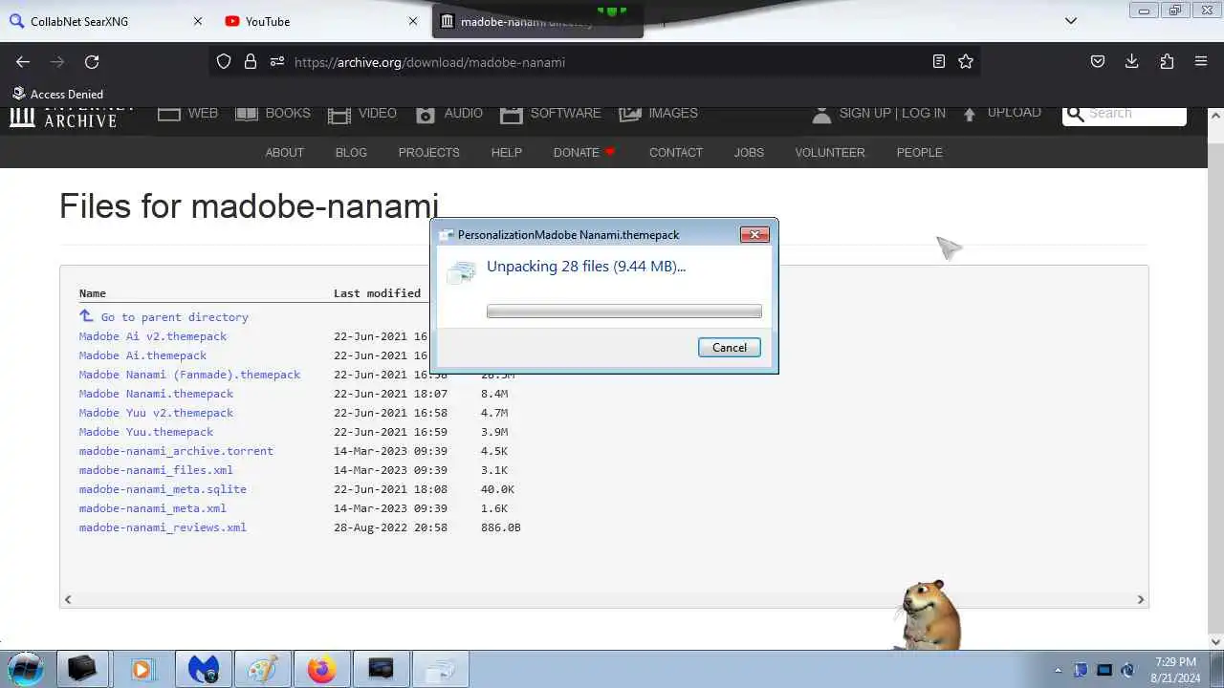
Task: Click the BLOG link
Action: (x=351, y=153)
